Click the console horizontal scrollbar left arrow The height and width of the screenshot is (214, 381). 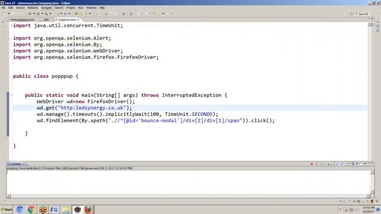(9, 196)
